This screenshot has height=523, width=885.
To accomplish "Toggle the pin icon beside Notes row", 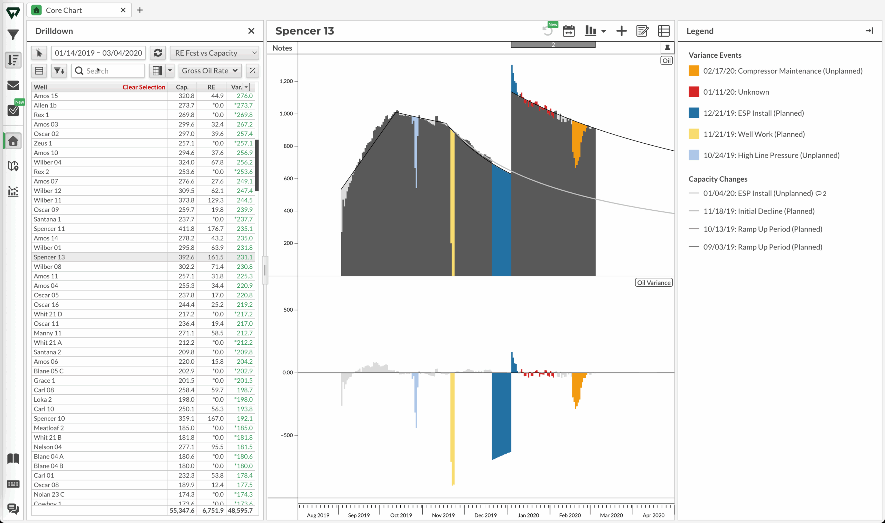I will click(x=667, y=48).
